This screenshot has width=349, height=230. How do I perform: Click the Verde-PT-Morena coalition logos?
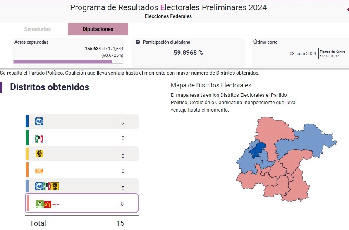47,204
